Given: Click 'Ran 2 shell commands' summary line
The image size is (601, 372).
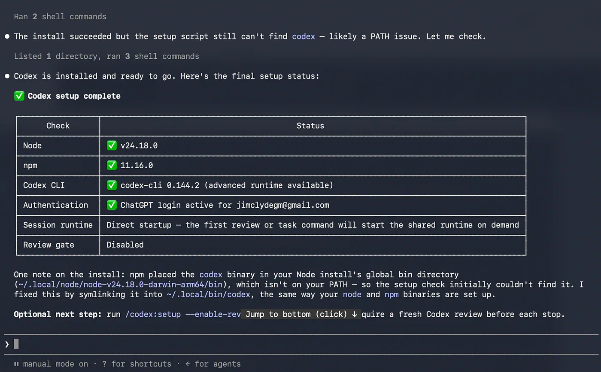Looking at the screenshot, I should (60, 17).
